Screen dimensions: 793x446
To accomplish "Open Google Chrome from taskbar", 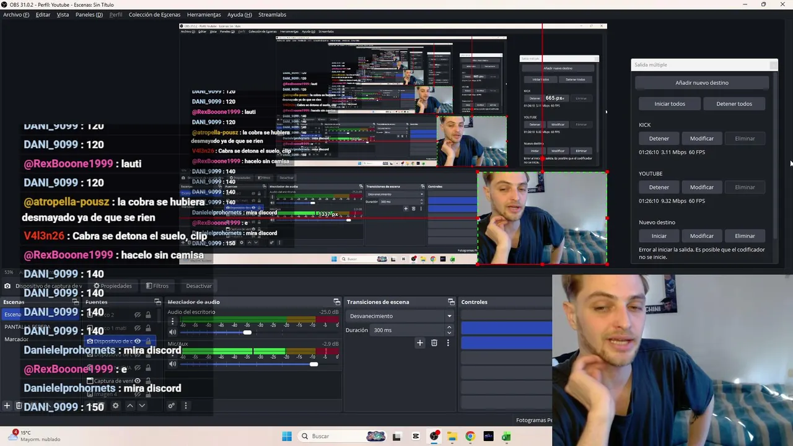I will 470,436.
